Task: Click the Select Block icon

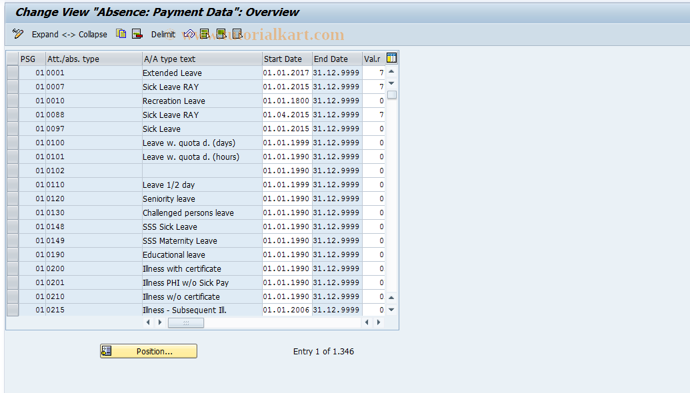Action: tap(221, 34)
